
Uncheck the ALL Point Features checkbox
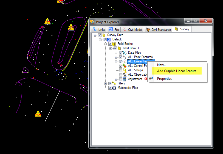[x=120, y=57]
